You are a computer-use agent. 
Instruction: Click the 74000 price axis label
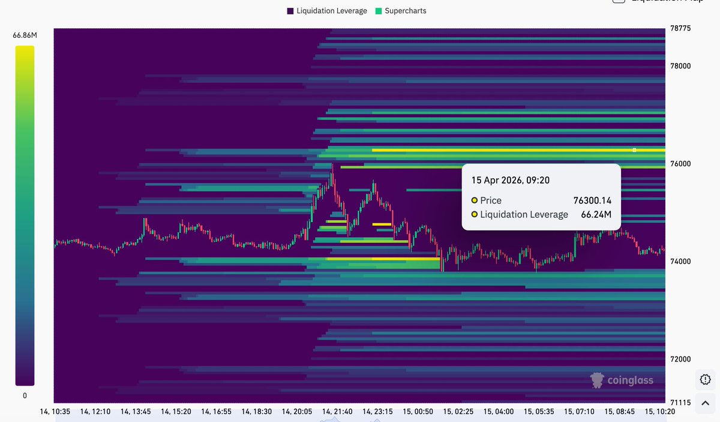point(680,262)
